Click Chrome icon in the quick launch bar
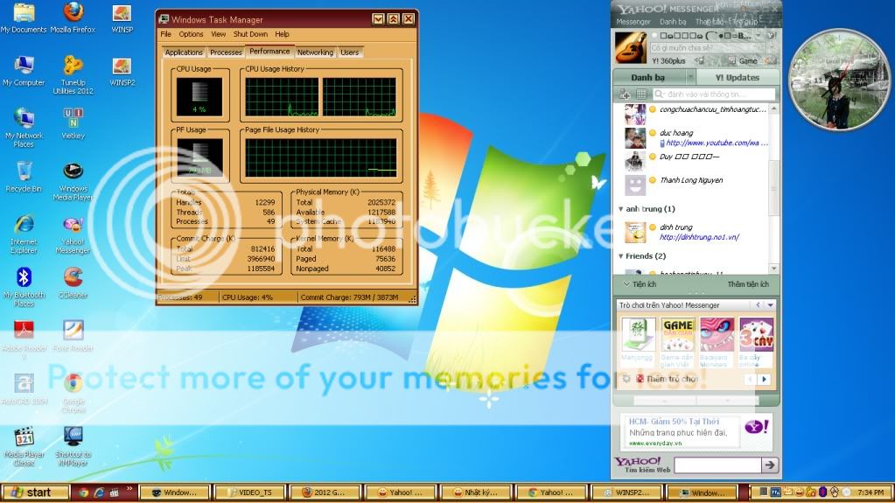Viewport: 895px width, 503px height. point(84,493)
